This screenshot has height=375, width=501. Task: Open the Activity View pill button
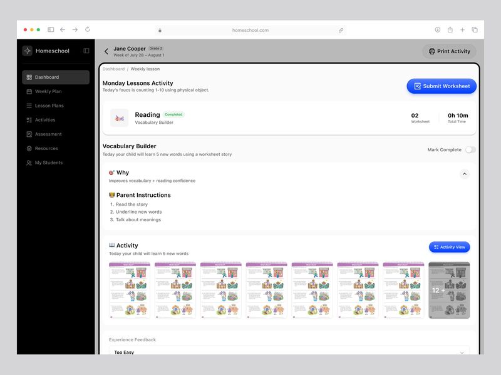tap(451, 247)
